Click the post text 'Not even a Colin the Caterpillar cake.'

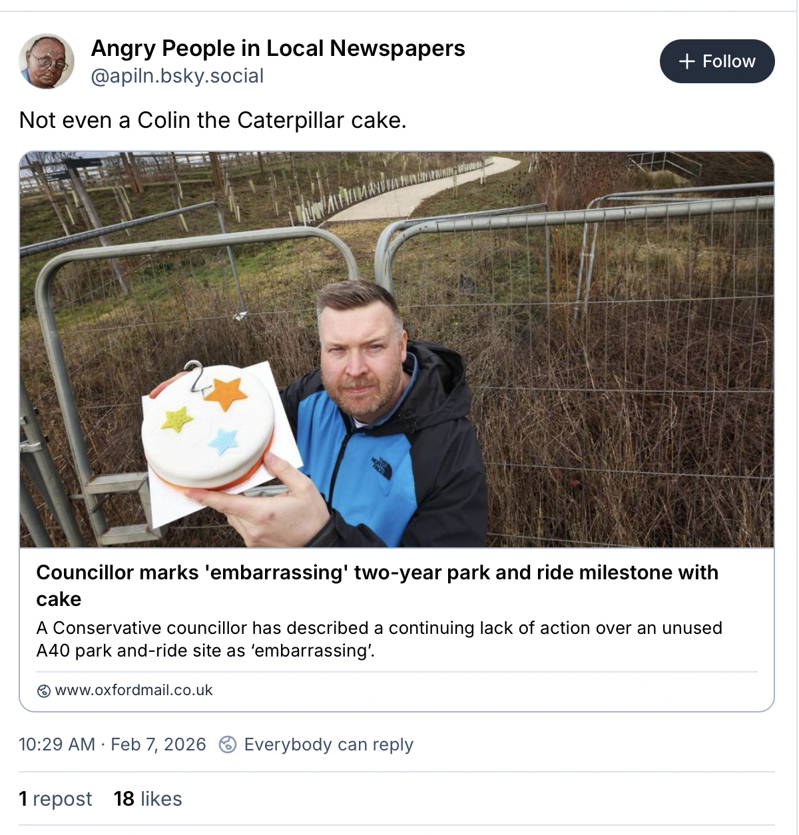tap(213, 121)
